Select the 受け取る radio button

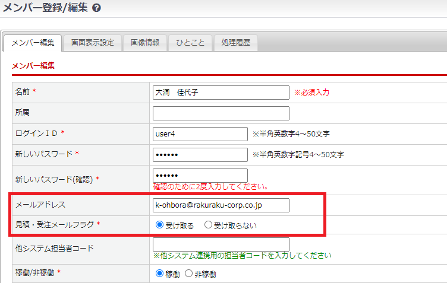coord(159,225)
